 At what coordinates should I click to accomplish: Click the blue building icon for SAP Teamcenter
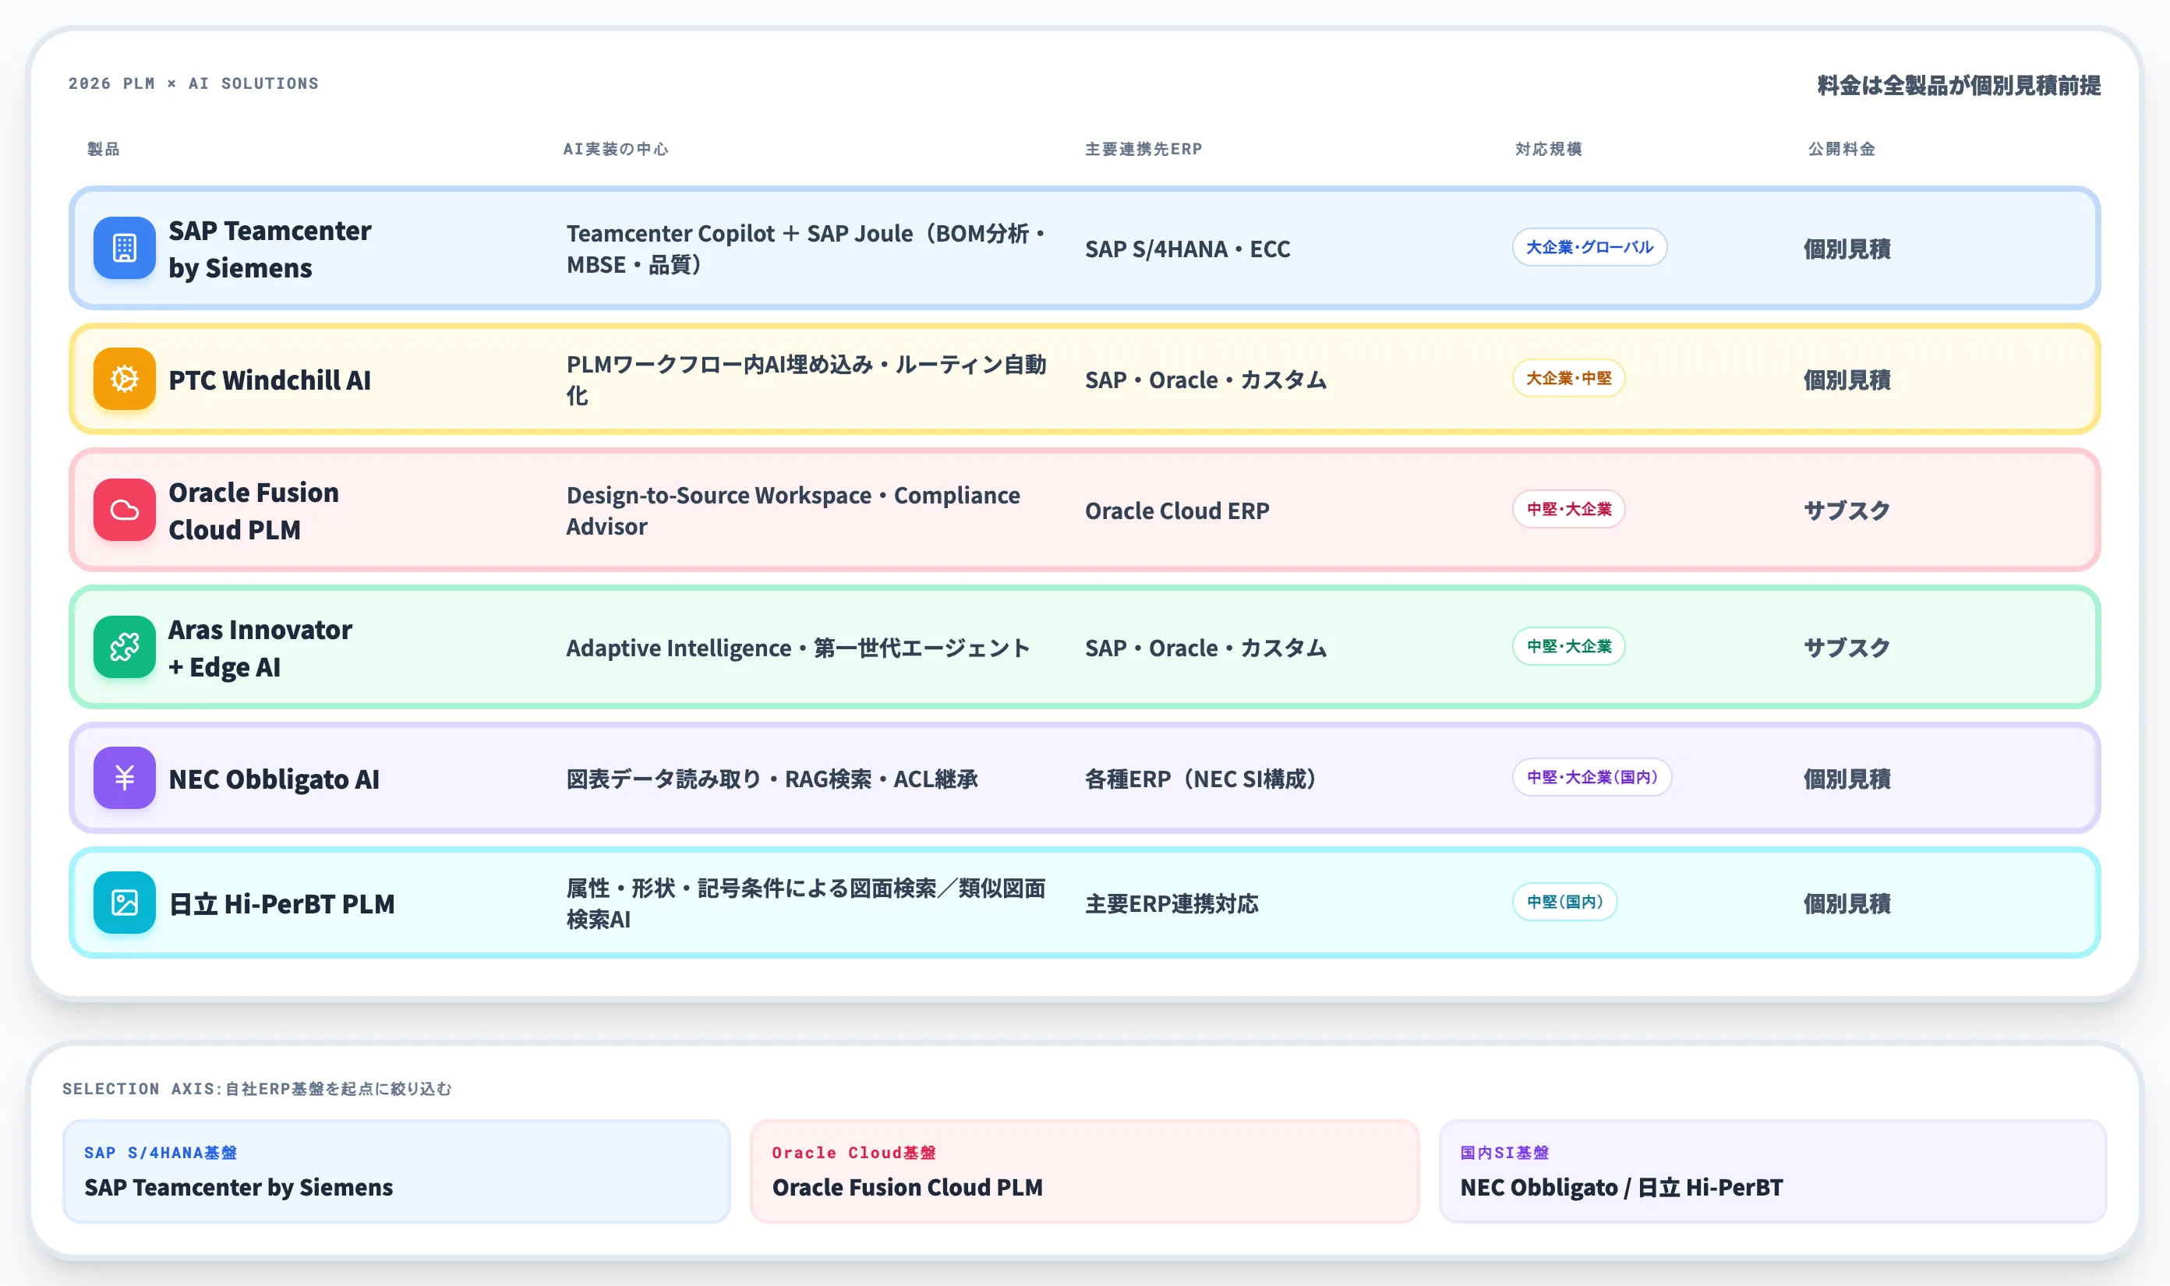click(x=124, y=248)
